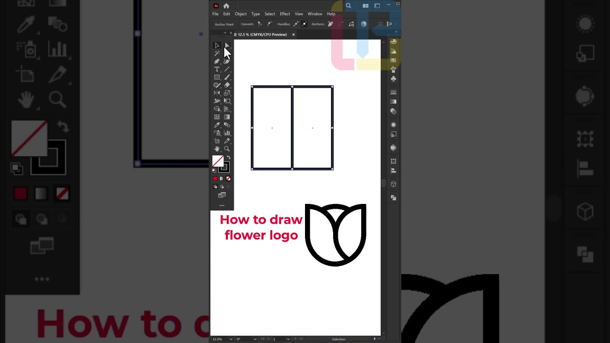610x343 pixels.
Task: Click the Fill swatch showing none
Action: click(x=218, y=161)
